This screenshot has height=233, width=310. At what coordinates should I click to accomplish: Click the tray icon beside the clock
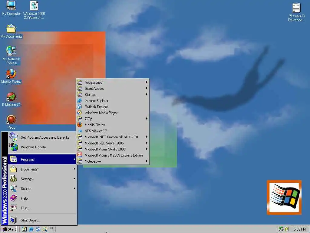(x=286, y=229)
